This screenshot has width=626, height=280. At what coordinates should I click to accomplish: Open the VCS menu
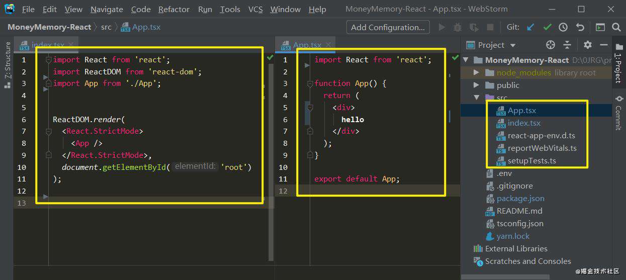point(255,9)
